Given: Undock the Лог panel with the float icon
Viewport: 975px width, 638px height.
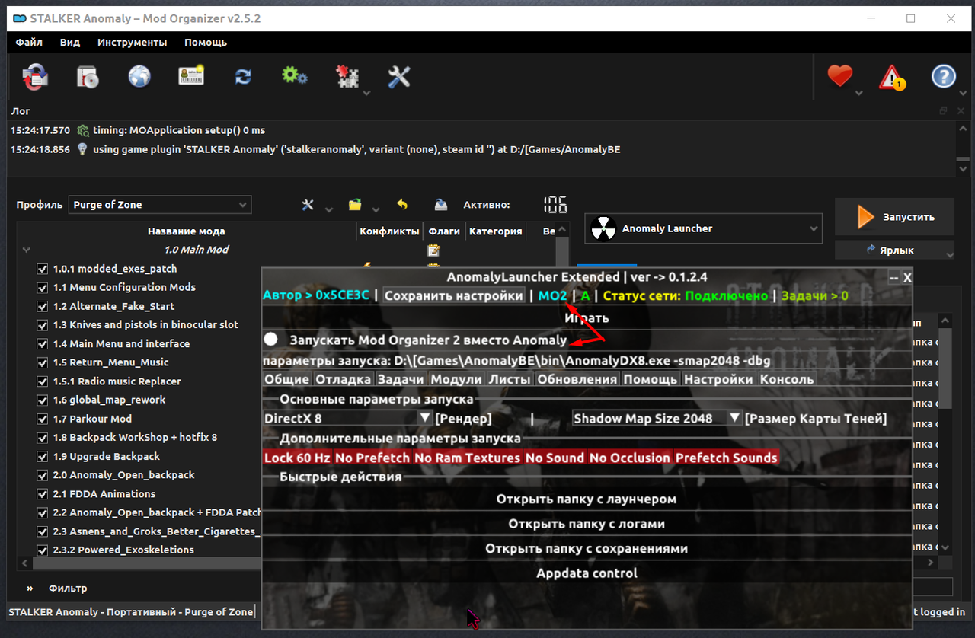Looking at the screenshot, I should coord(944,111).
